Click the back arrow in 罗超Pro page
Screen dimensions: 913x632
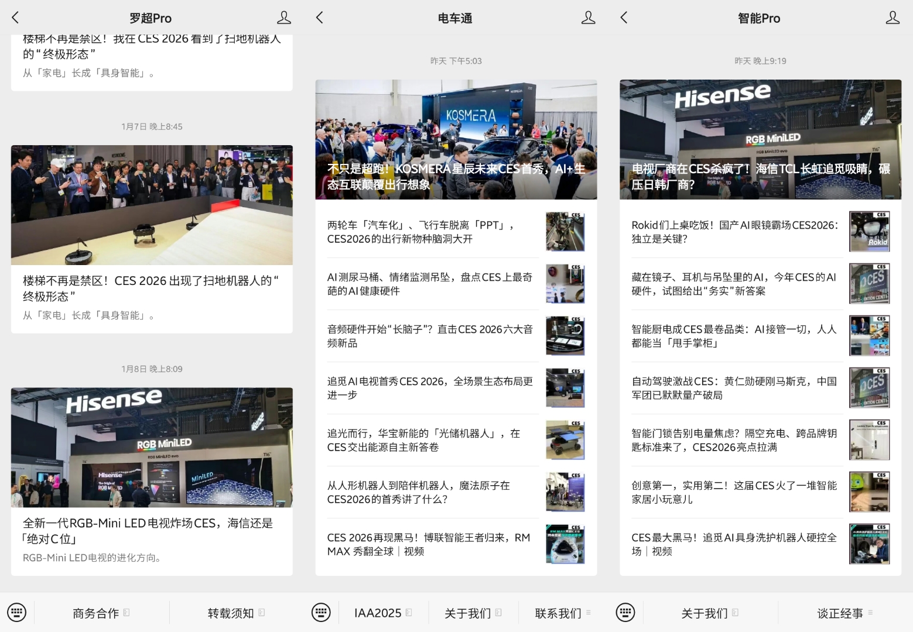[x=15, y=18]
